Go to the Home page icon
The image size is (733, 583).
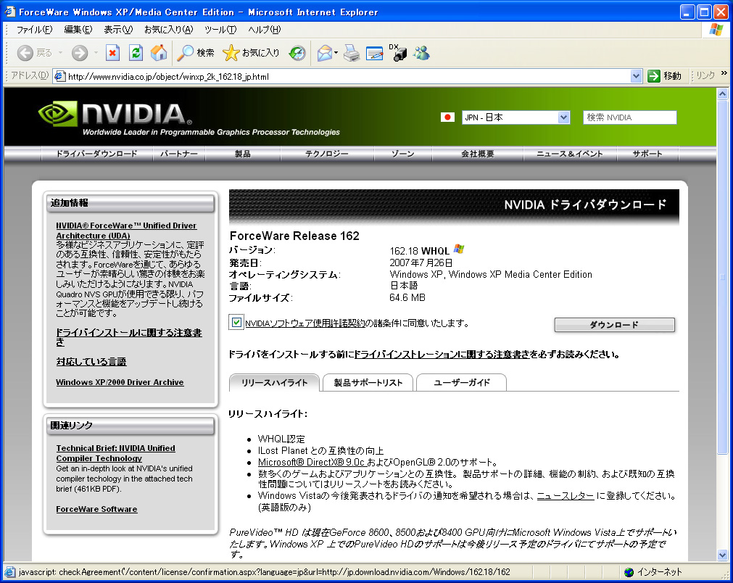pos(159,53)
